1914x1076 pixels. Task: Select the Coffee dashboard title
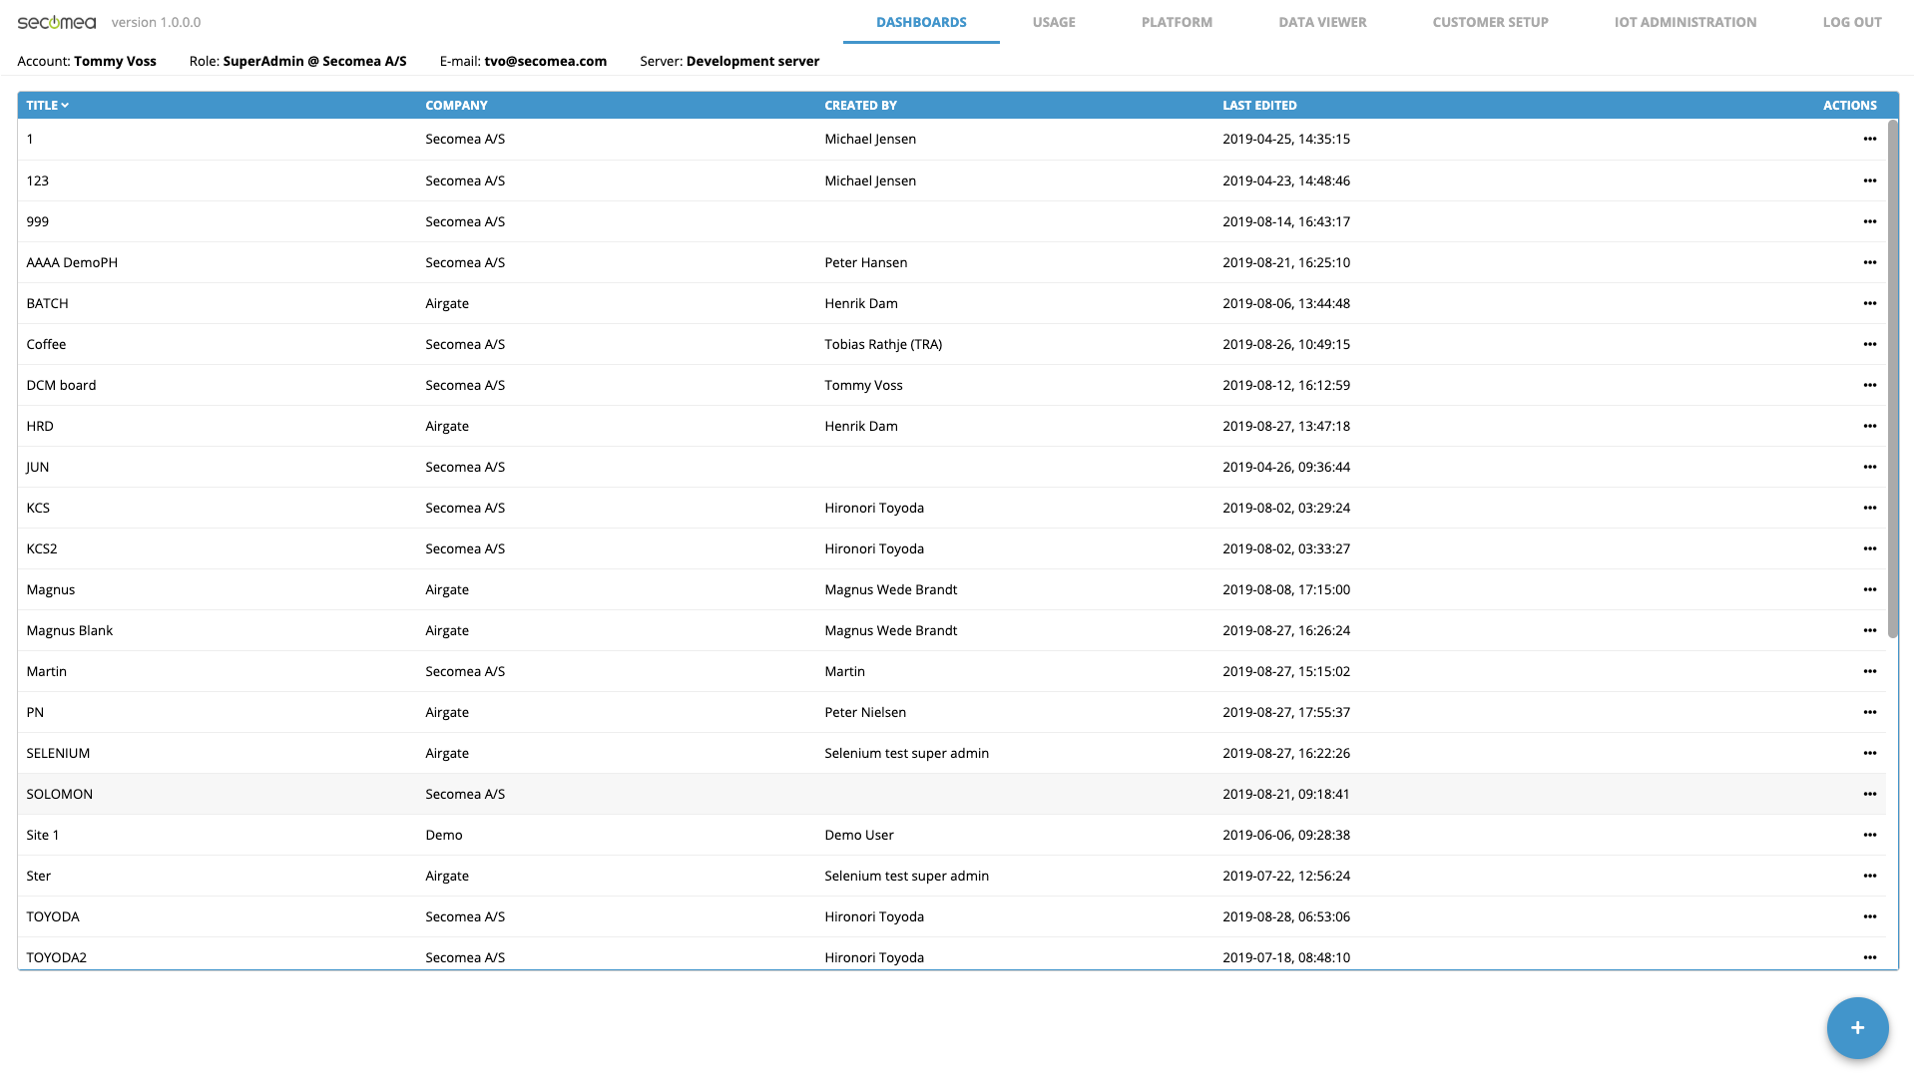click(x=46, y=344)
